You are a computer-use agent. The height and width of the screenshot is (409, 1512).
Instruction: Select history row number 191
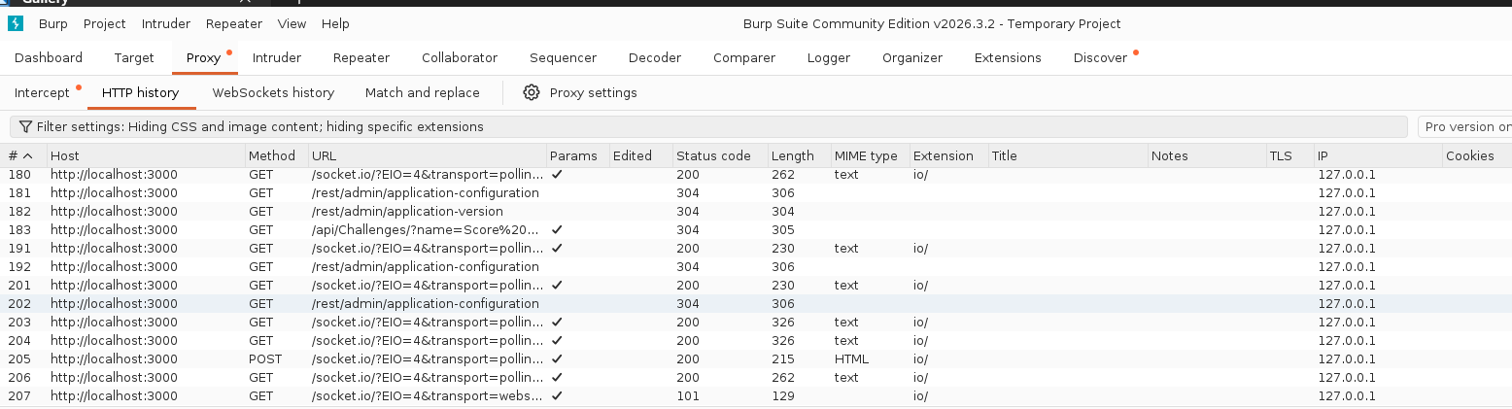pyautogui.click(x=756, y=249)
